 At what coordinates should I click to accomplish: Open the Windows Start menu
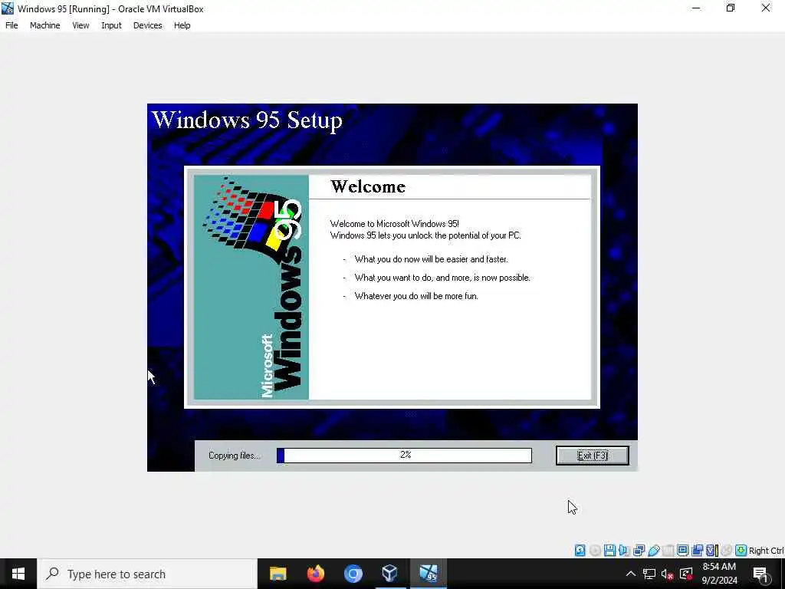tap(18, 574)
